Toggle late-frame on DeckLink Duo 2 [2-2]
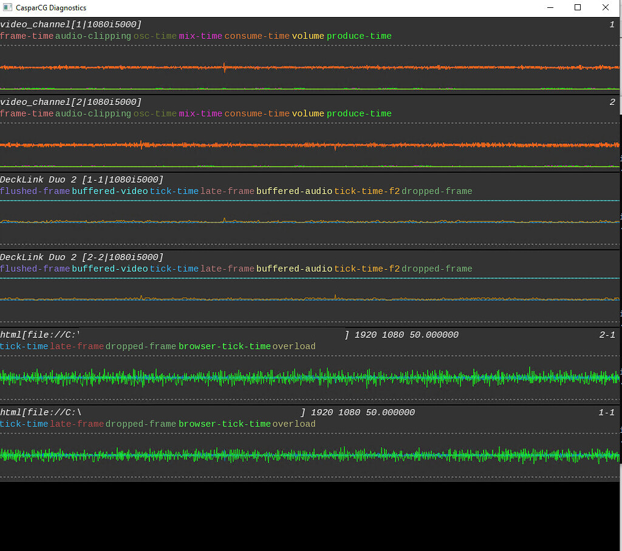Viewport: 622px width, 551px height. [225, 268]
